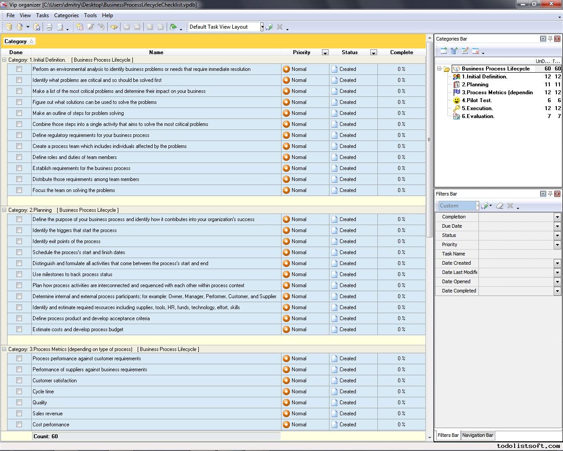Click the Save database icon in toolbar
This screenshot has width=563, height=451.
click(x=37, y=27)
